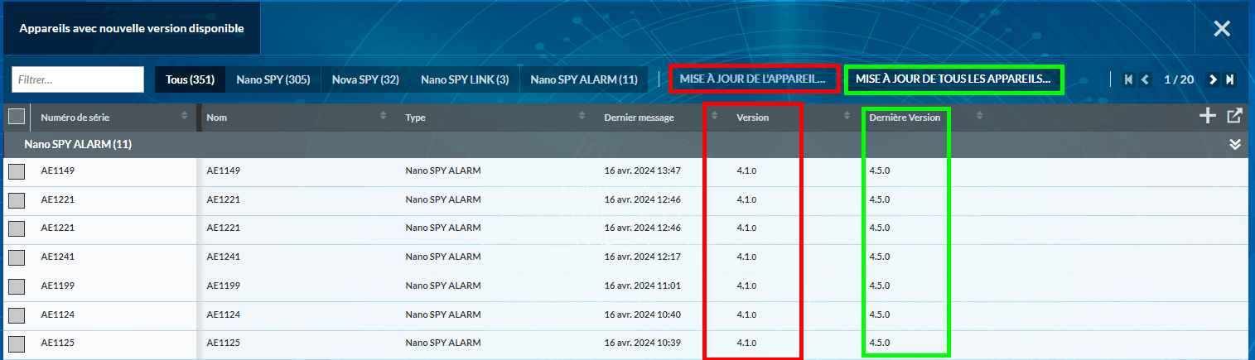Click the 1 / 20 page indicator
Screen dimensions: 1255x360
pyautogui.click(x=1179, y=79)
